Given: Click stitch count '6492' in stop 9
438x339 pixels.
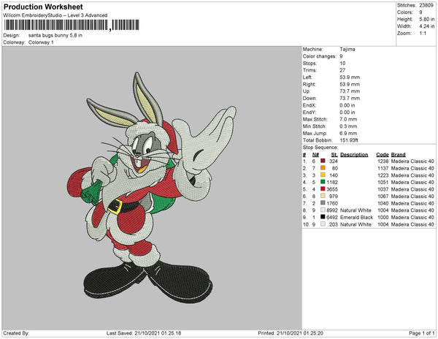Looking at the screenshot, I should pos(332,217).
